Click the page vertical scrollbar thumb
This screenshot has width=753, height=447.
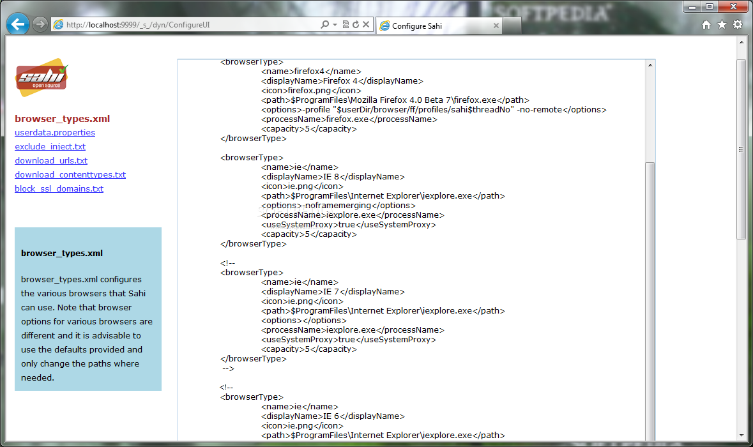(742, 149)
